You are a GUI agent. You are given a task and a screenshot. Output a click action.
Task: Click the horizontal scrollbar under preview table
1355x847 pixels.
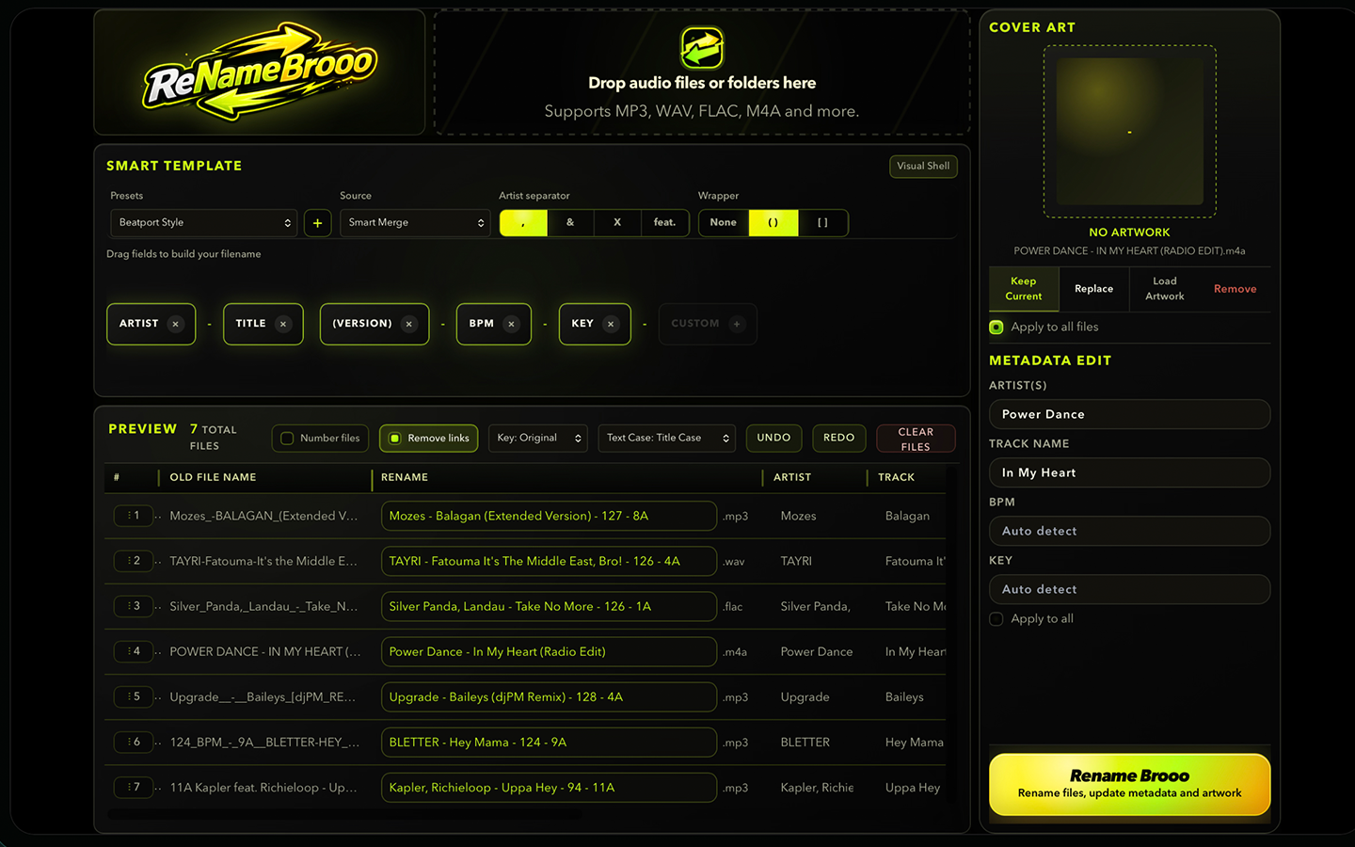[x=343, y=814]
